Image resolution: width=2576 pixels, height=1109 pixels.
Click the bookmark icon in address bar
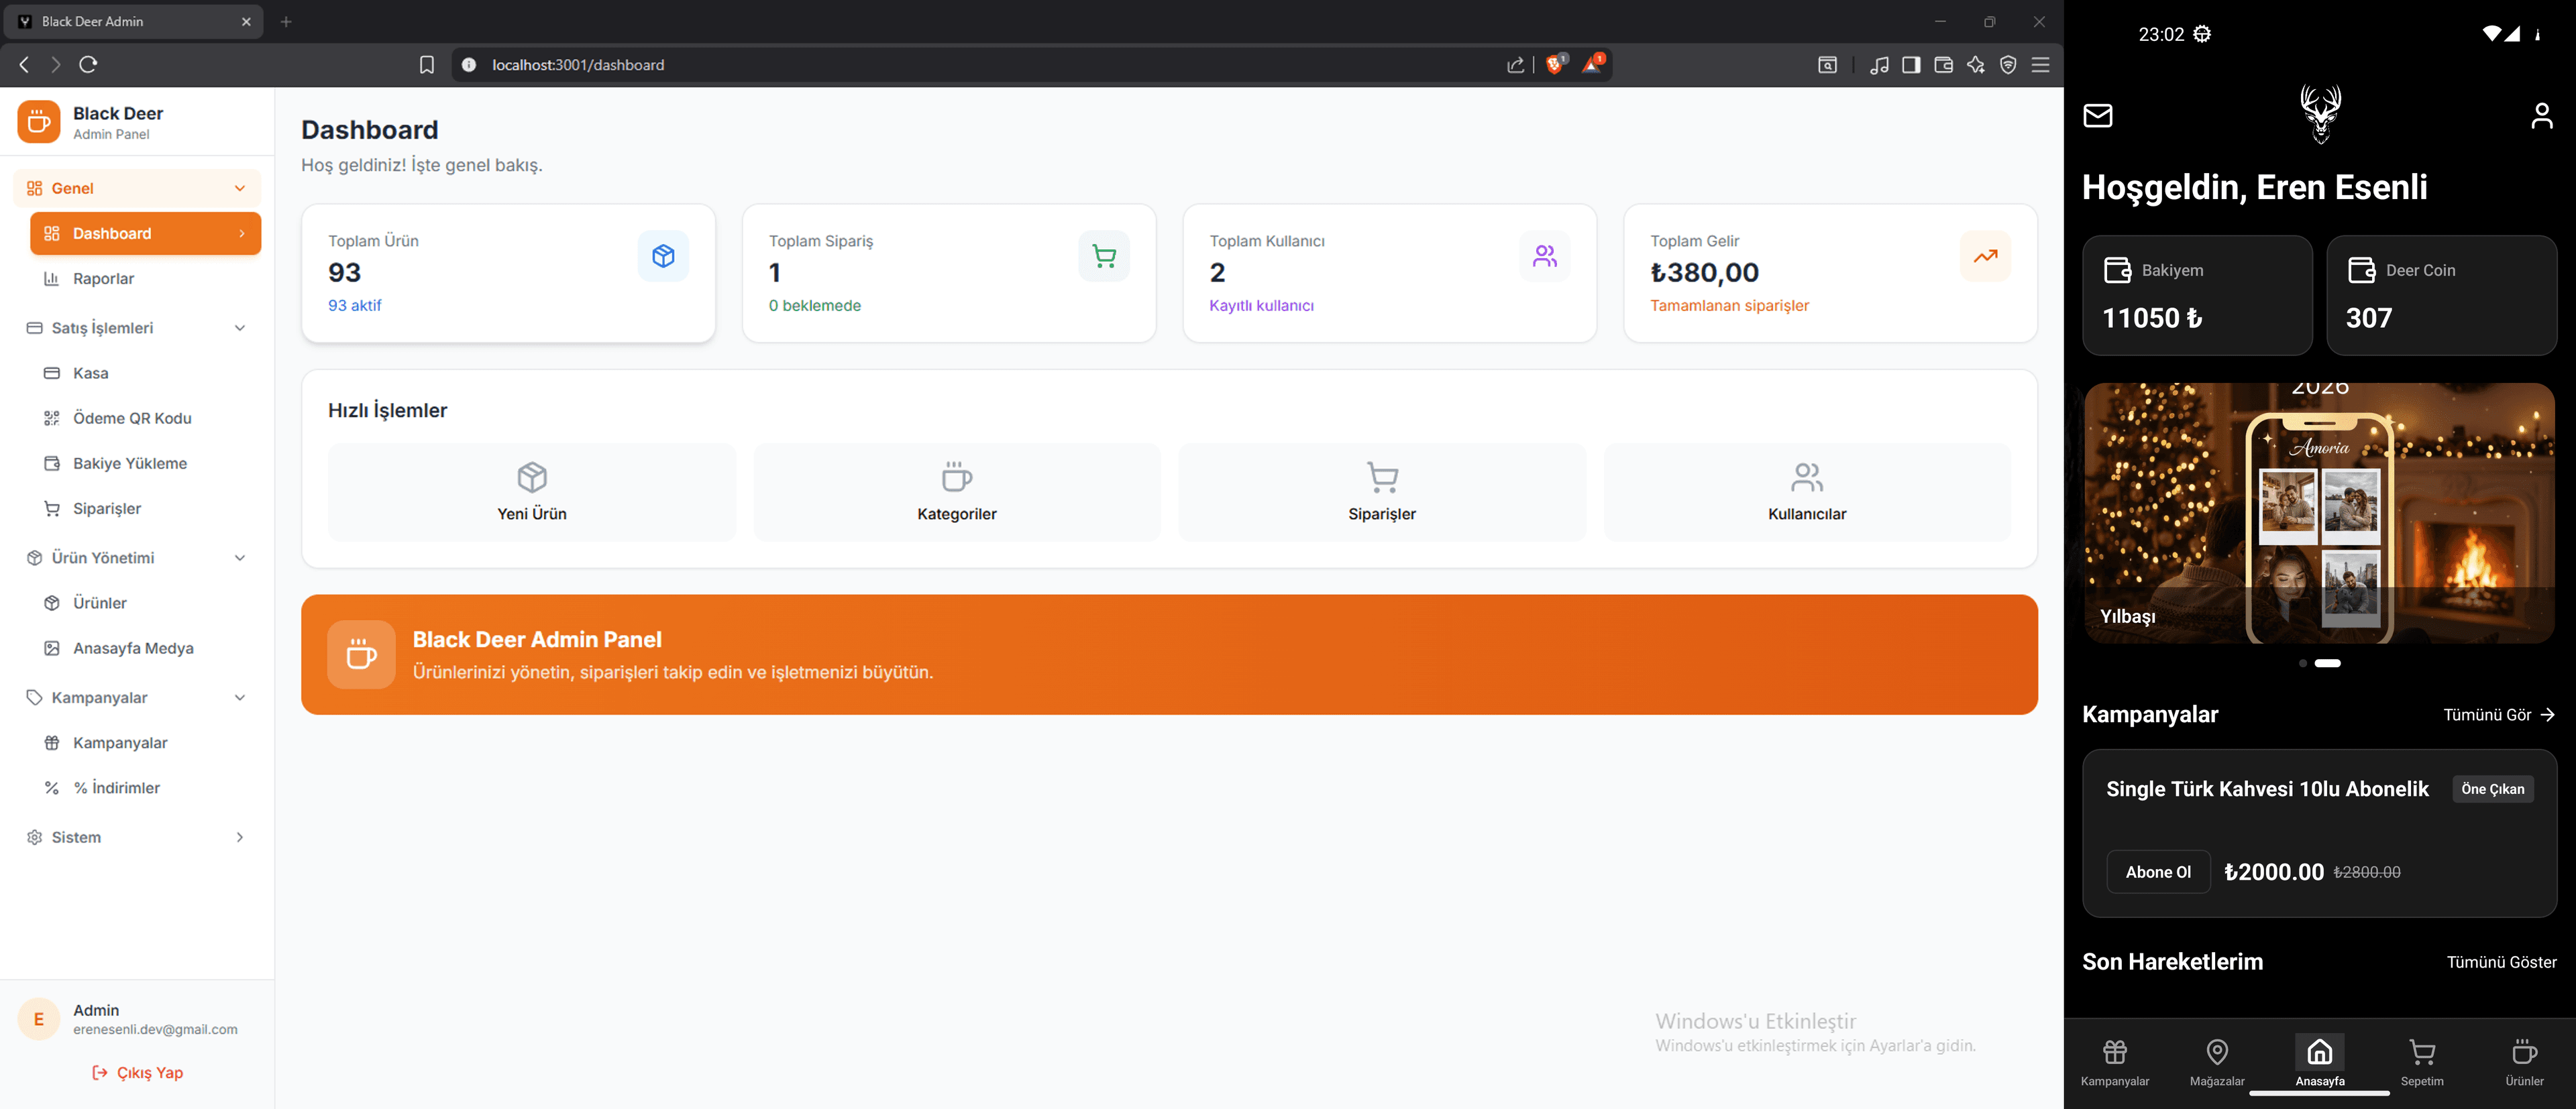(x=426, y=65)
